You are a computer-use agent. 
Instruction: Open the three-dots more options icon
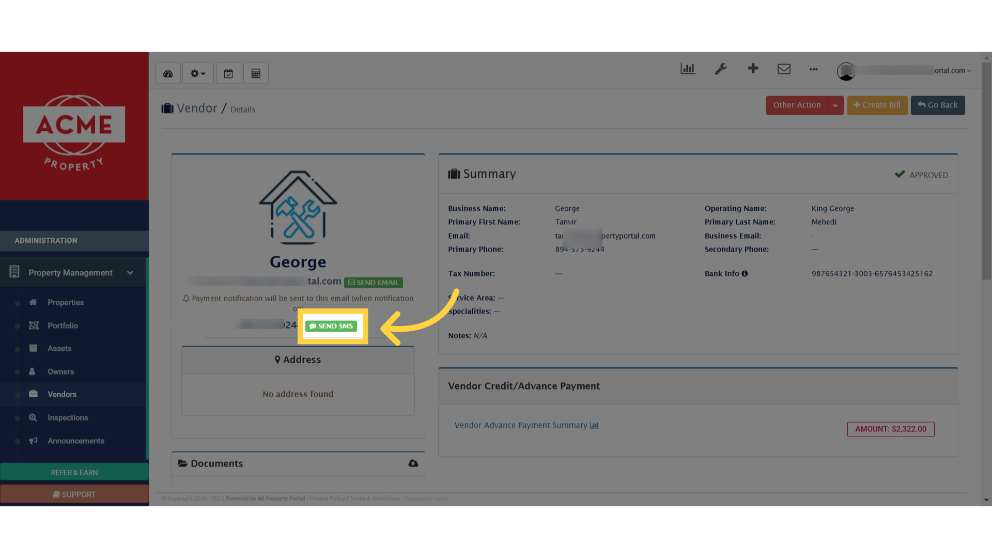(814, 69)
